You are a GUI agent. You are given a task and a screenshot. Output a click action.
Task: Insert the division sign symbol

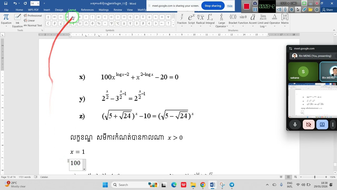point(86,17)
